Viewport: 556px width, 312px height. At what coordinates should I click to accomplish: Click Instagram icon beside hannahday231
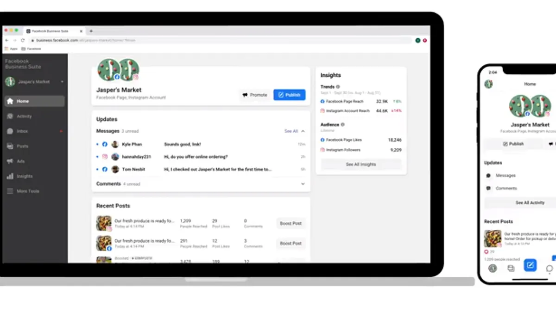(105, 157)
